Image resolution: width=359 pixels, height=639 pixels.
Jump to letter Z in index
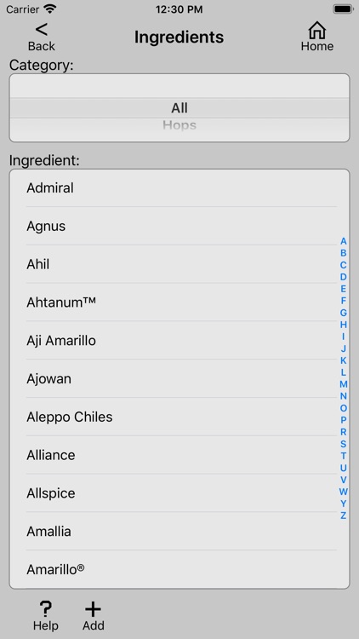(x=344, y=515)
